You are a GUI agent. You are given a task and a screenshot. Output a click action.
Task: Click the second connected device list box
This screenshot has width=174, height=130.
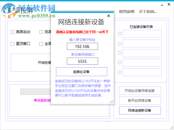pyautogui.click(x=142, y=43)
